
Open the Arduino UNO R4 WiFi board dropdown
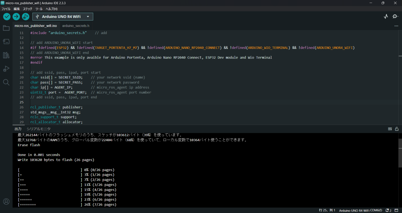click(63, 17)
